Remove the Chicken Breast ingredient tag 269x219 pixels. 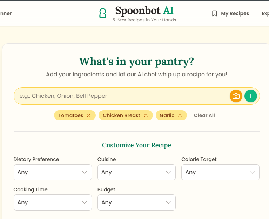pyautogui.click(x=146, y=115)
